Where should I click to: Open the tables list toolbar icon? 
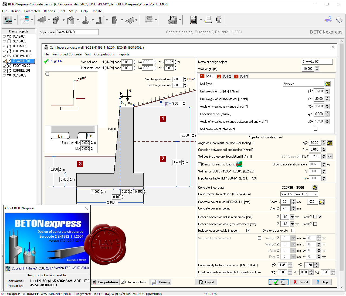click(149, 20)
